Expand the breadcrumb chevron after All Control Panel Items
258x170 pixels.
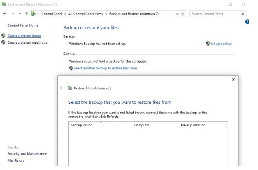point(106,14)
